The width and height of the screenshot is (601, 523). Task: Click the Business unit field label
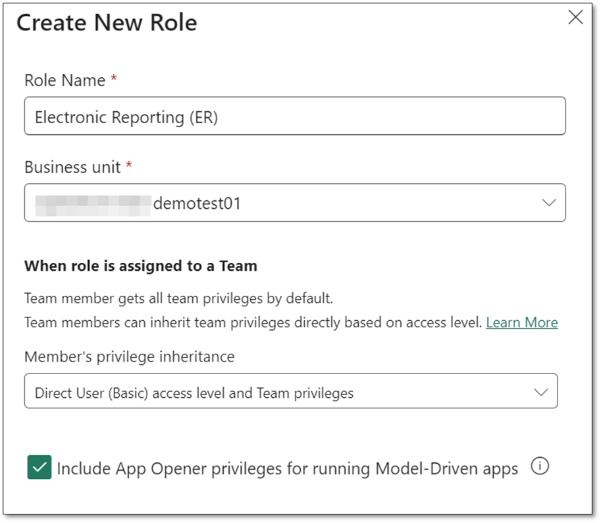[72, 167]
